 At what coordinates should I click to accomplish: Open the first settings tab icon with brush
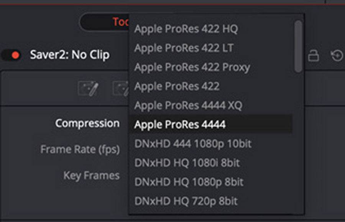coord(88,89)
